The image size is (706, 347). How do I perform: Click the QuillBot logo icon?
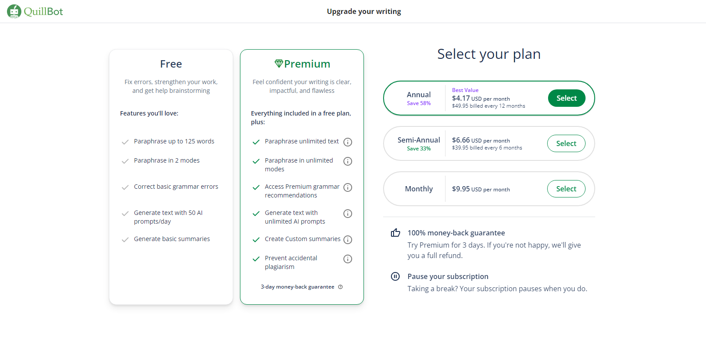[14, 11]
